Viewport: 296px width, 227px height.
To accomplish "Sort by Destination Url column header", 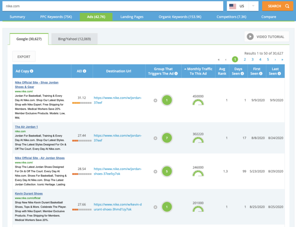I will click(119, 71).
